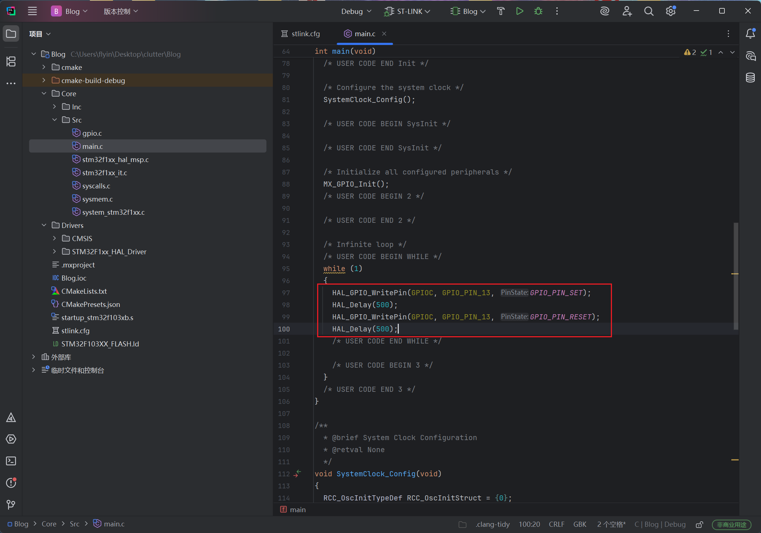This screenshot has height=533, width=761.
Task: Open the AI Assistant swirl icon
Action: coord(605,11)
